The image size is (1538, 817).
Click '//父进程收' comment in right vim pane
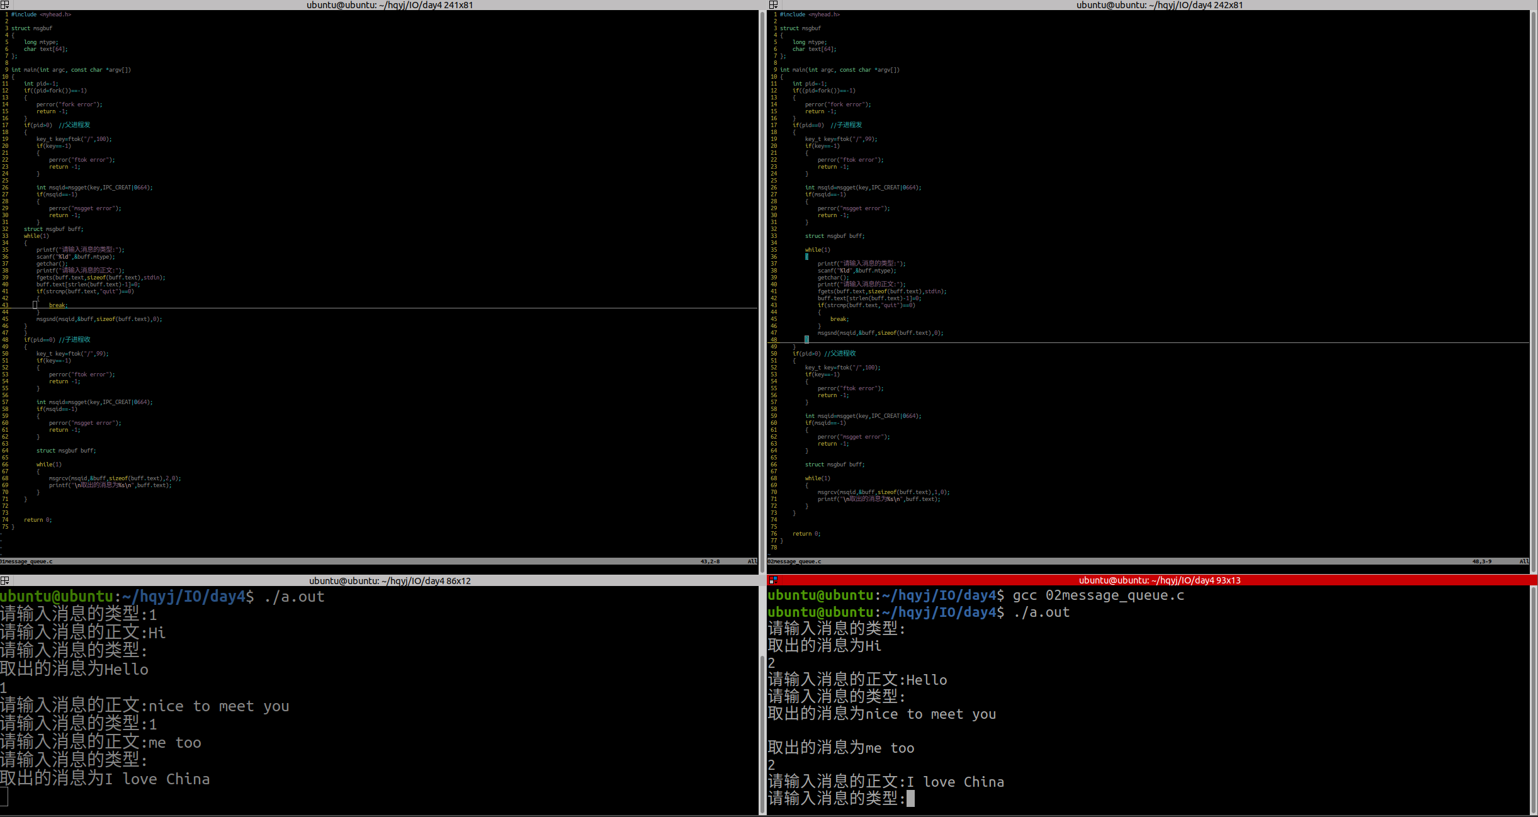coord(840,354)
